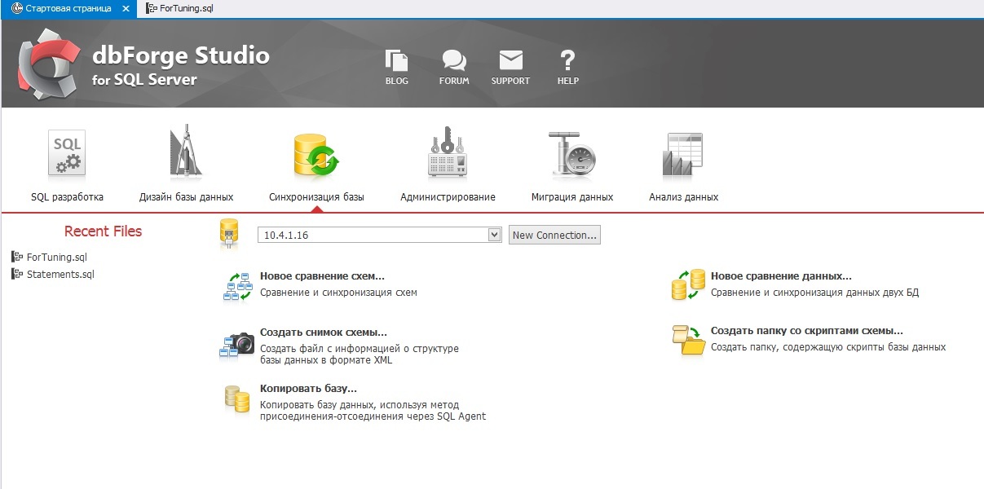Screen dimensions: 984x489
Task: Open Копировать базу... link
Action: pyautogui.click(x=308, y=389)
